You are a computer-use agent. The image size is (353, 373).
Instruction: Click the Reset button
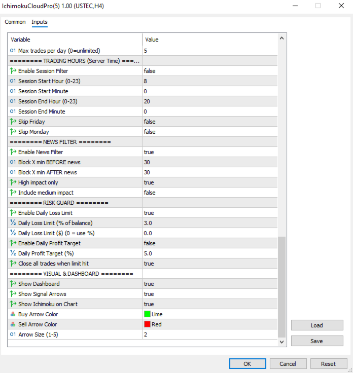329,364
